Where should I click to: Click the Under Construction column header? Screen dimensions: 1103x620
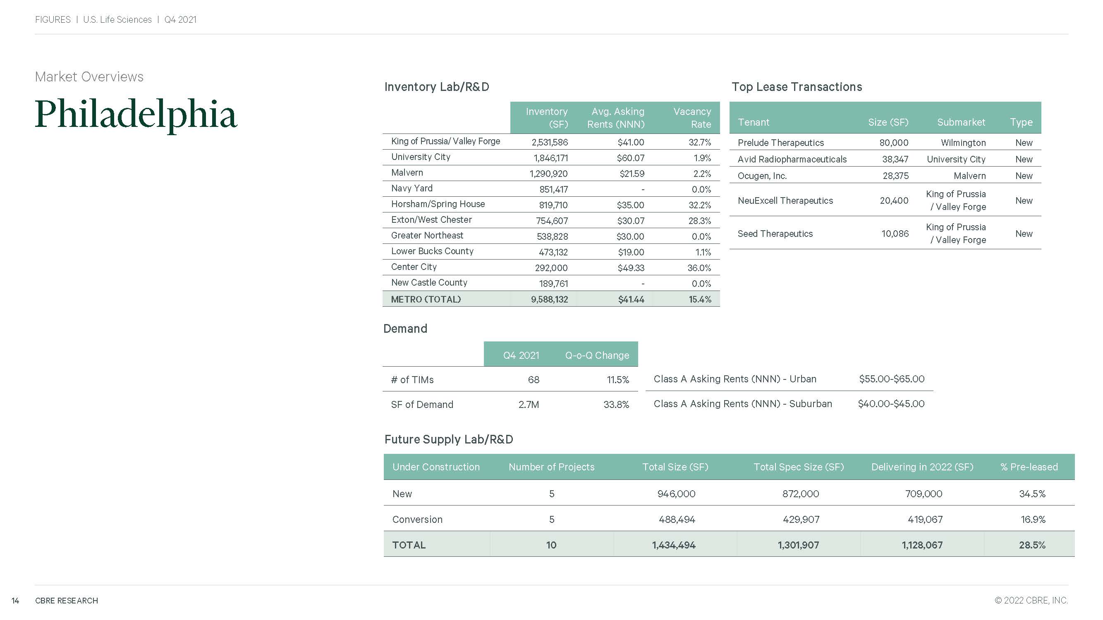click(435, 467)
